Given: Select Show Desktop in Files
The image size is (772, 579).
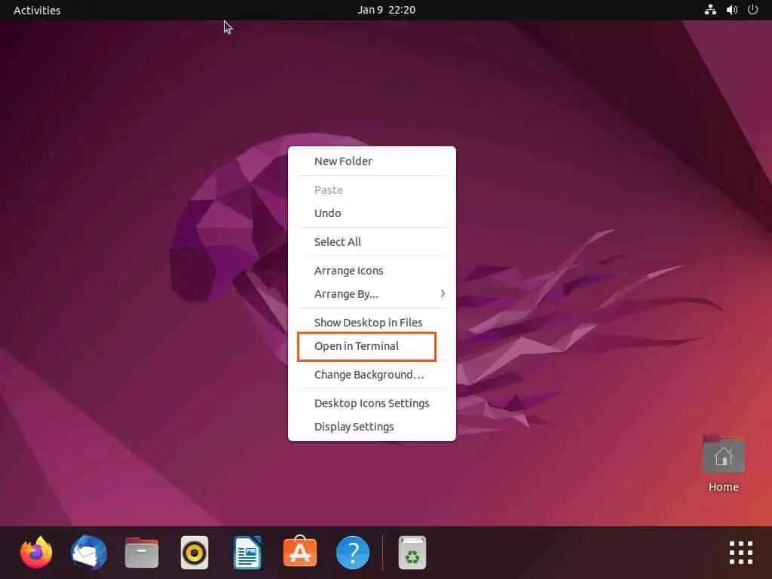Looking at the screenshot, I should (368, 322).
